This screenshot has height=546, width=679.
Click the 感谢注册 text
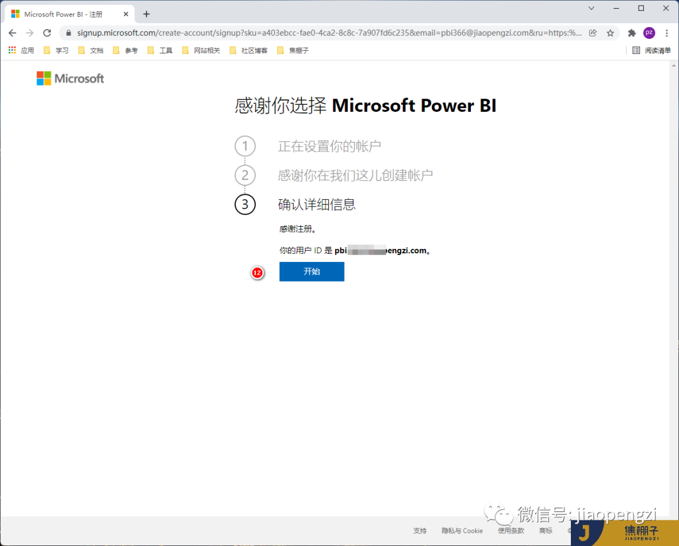pos(298,229)
